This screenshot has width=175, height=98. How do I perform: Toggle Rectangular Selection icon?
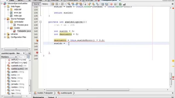click(x=85, y=4)
